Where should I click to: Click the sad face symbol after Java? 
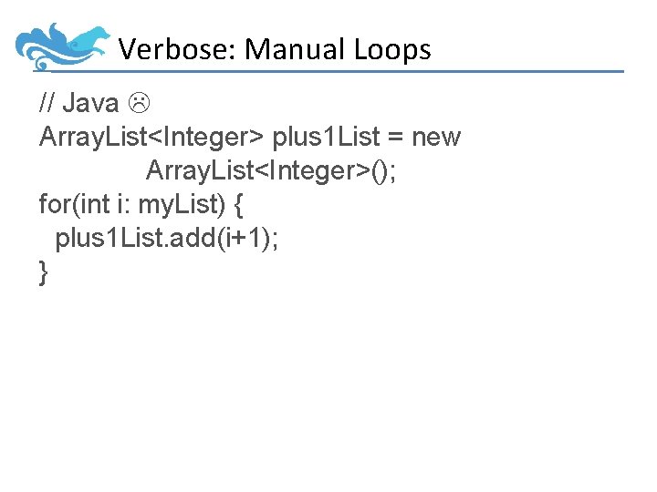pyautogui.click(x=136, y=104)
